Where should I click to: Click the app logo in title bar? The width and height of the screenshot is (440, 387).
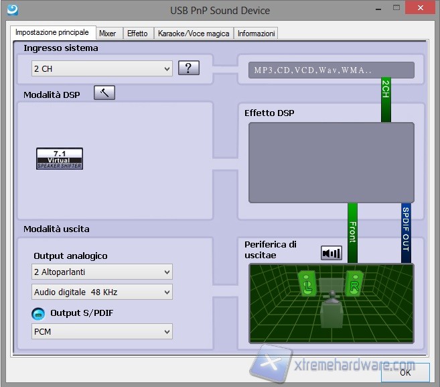[x=13, y=10]
